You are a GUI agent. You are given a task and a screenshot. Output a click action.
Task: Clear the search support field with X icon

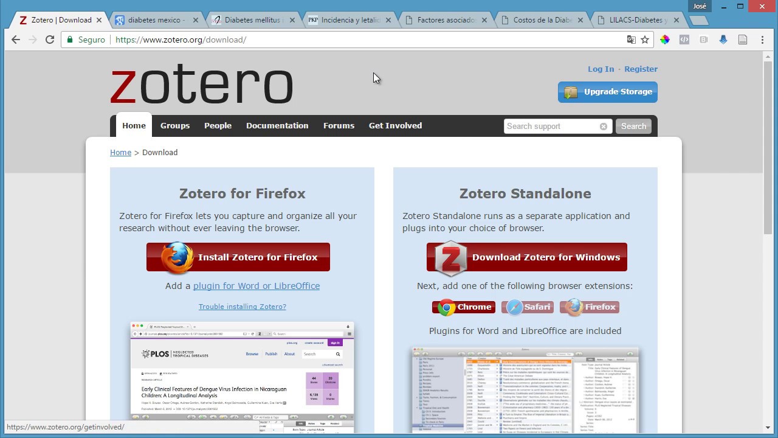tap(604, 127)
